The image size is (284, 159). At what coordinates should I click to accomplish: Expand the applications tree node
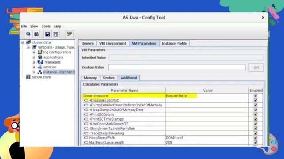[34, 57]
